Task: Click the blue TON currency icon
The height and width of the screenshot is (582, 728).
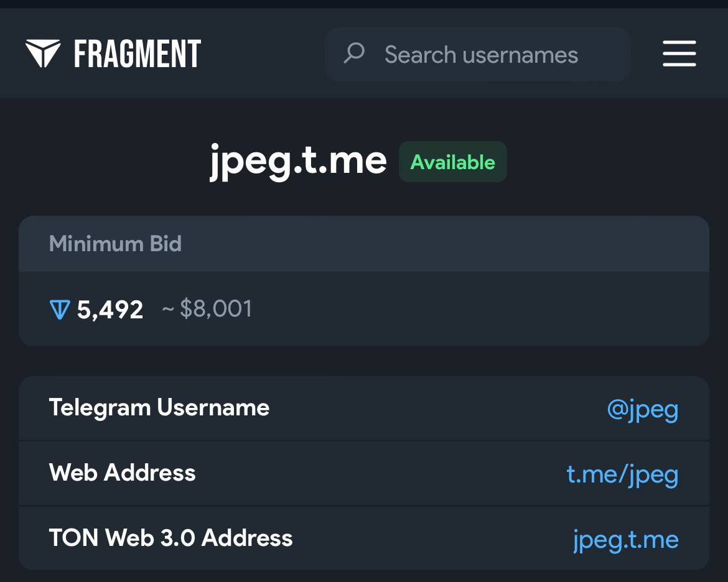Action: (58, 310)
